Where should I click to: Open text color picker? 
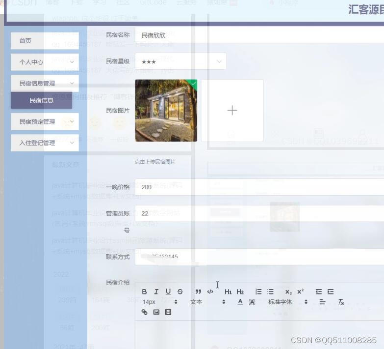click(240, 302)
